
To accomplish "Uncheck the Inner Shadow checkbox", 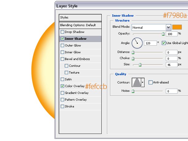I will point(63,39).
